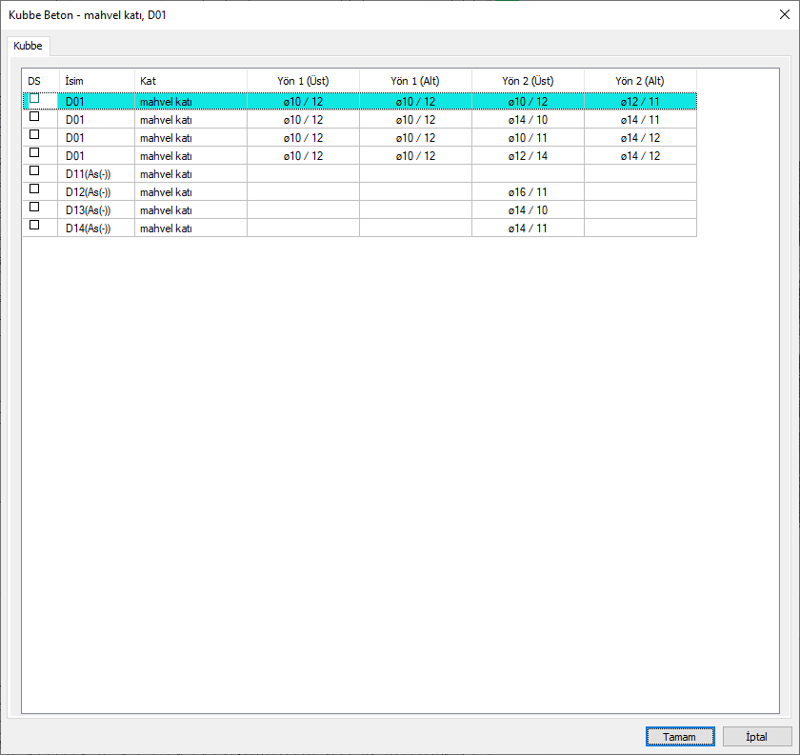Image resolution: width=800 pixels, height=755 pixels.
Task: Click mahvel katı cell in D11(As(-)) row
Action: [190, 174]
